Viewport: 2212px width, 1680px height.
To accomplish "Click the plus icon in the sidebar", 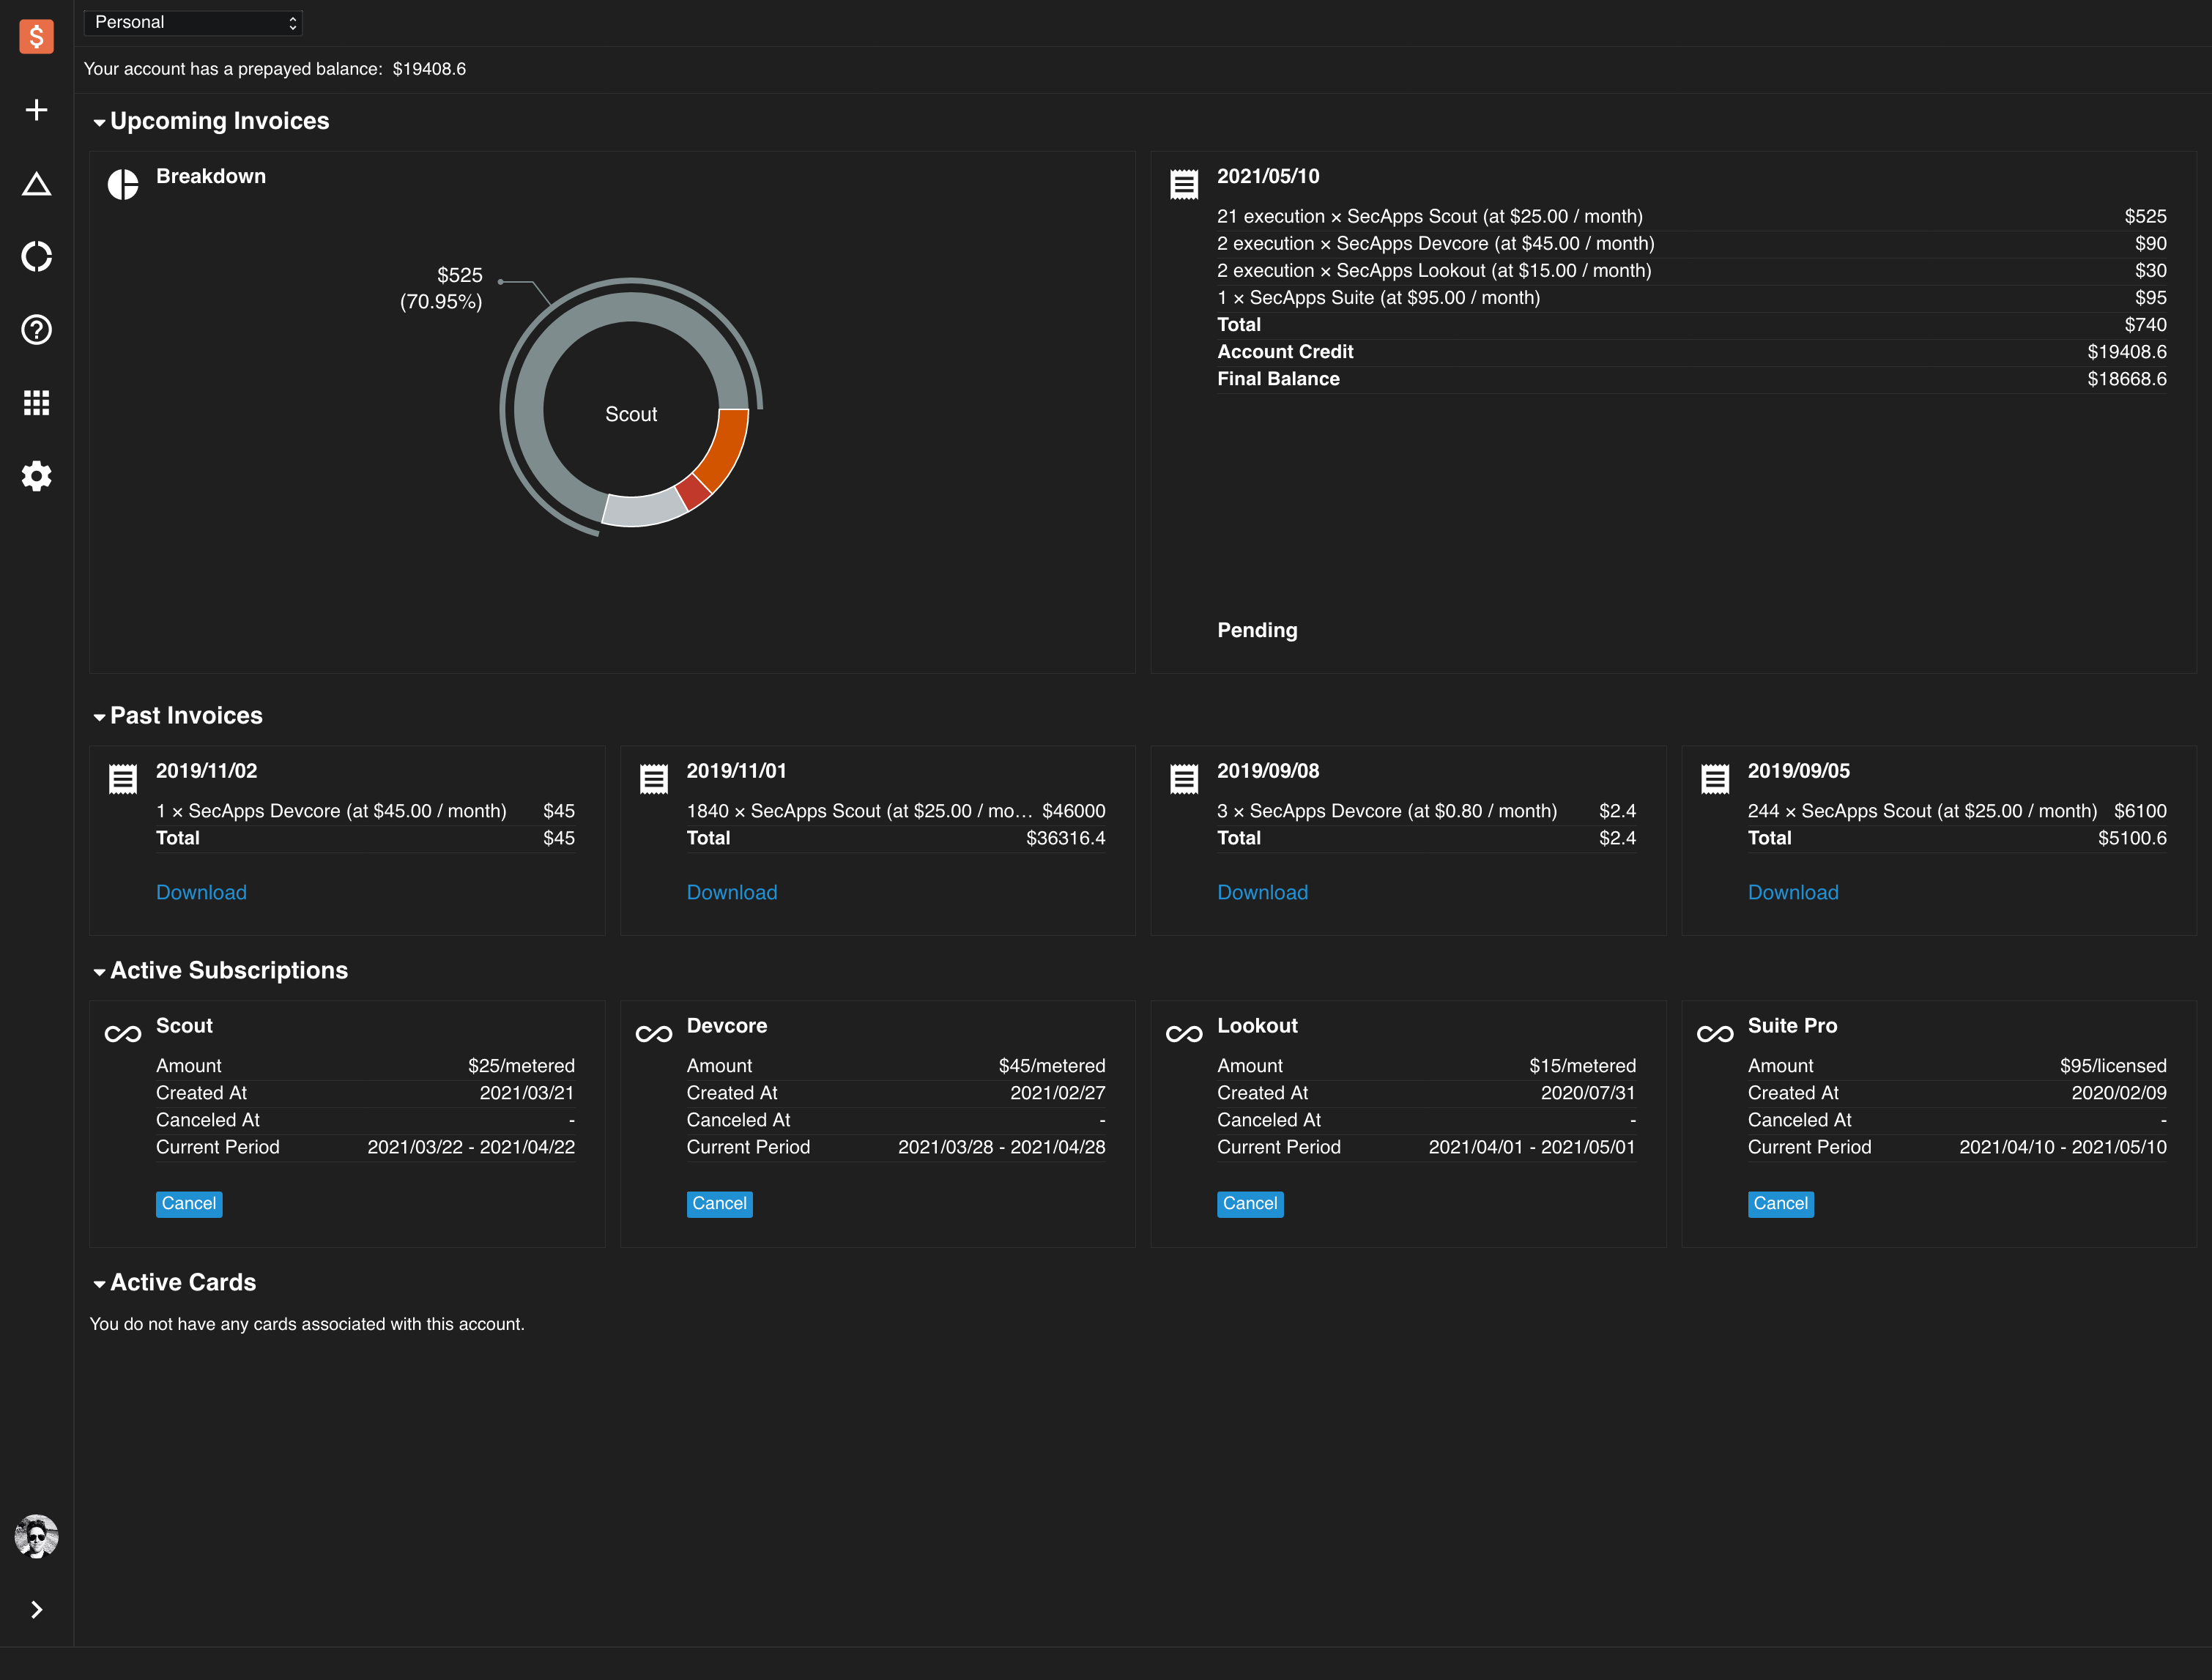I will click(x=36, y=110).
